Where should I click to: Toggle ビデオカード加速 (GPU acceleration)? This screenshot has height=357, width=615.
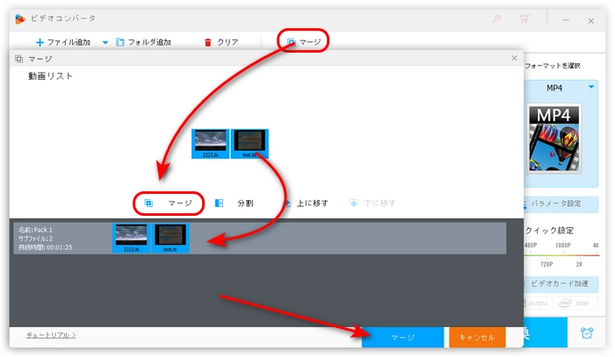[x=561, y=284]
